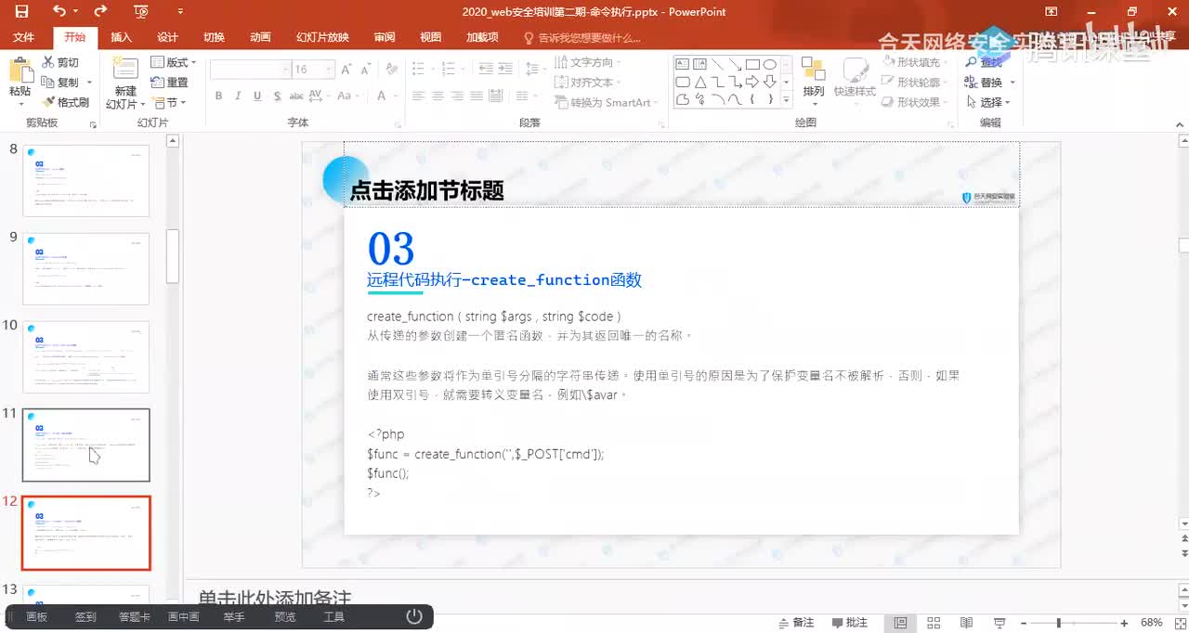The width and height of the screenshot is (1189, 633).
Task: Click the 查找 (Find) magnifier icon
Action: 972,62
